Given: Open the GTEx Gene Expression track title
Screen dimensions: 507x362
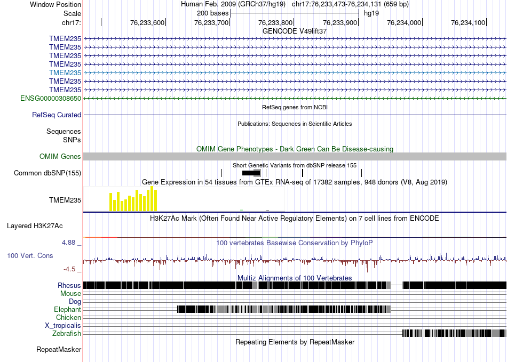Looking at the screenshot, I should point(295,182).
